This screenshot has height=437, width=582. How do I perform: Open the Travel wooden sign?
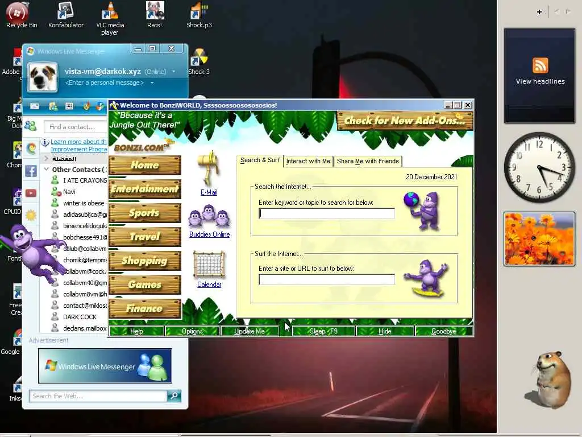point(145,237)
